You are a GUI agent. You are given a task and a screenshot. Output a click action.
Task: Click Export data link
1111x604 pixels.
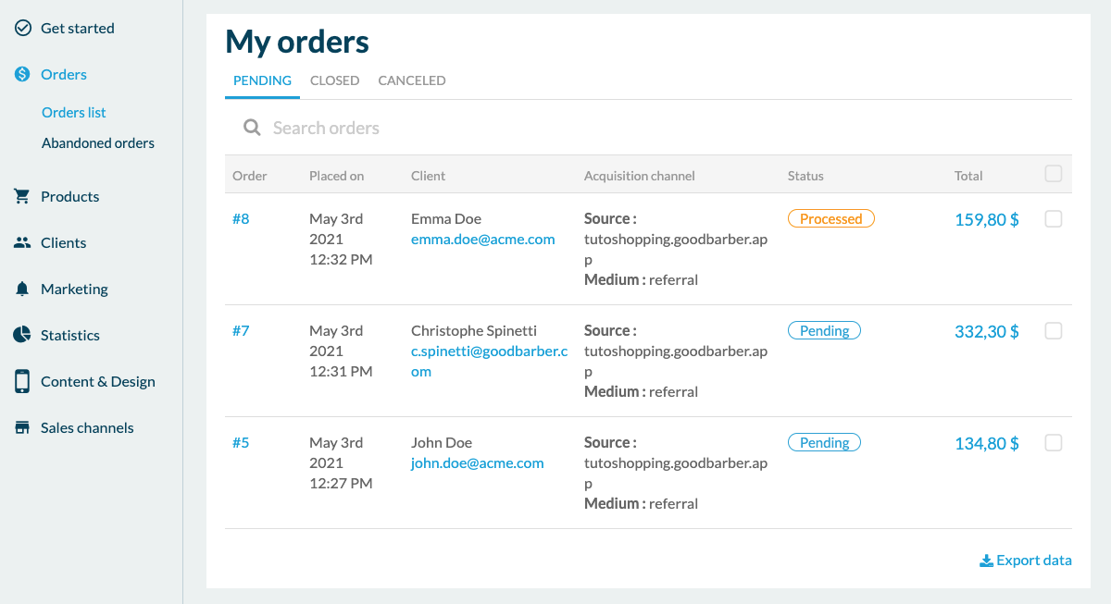pos(1026,561)
